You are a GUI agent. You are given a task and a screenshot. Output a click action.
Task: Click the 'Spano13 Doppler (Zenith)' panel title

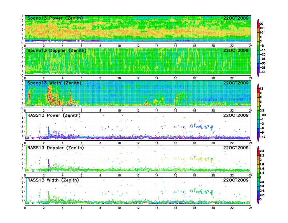click(x=57, y=51)
